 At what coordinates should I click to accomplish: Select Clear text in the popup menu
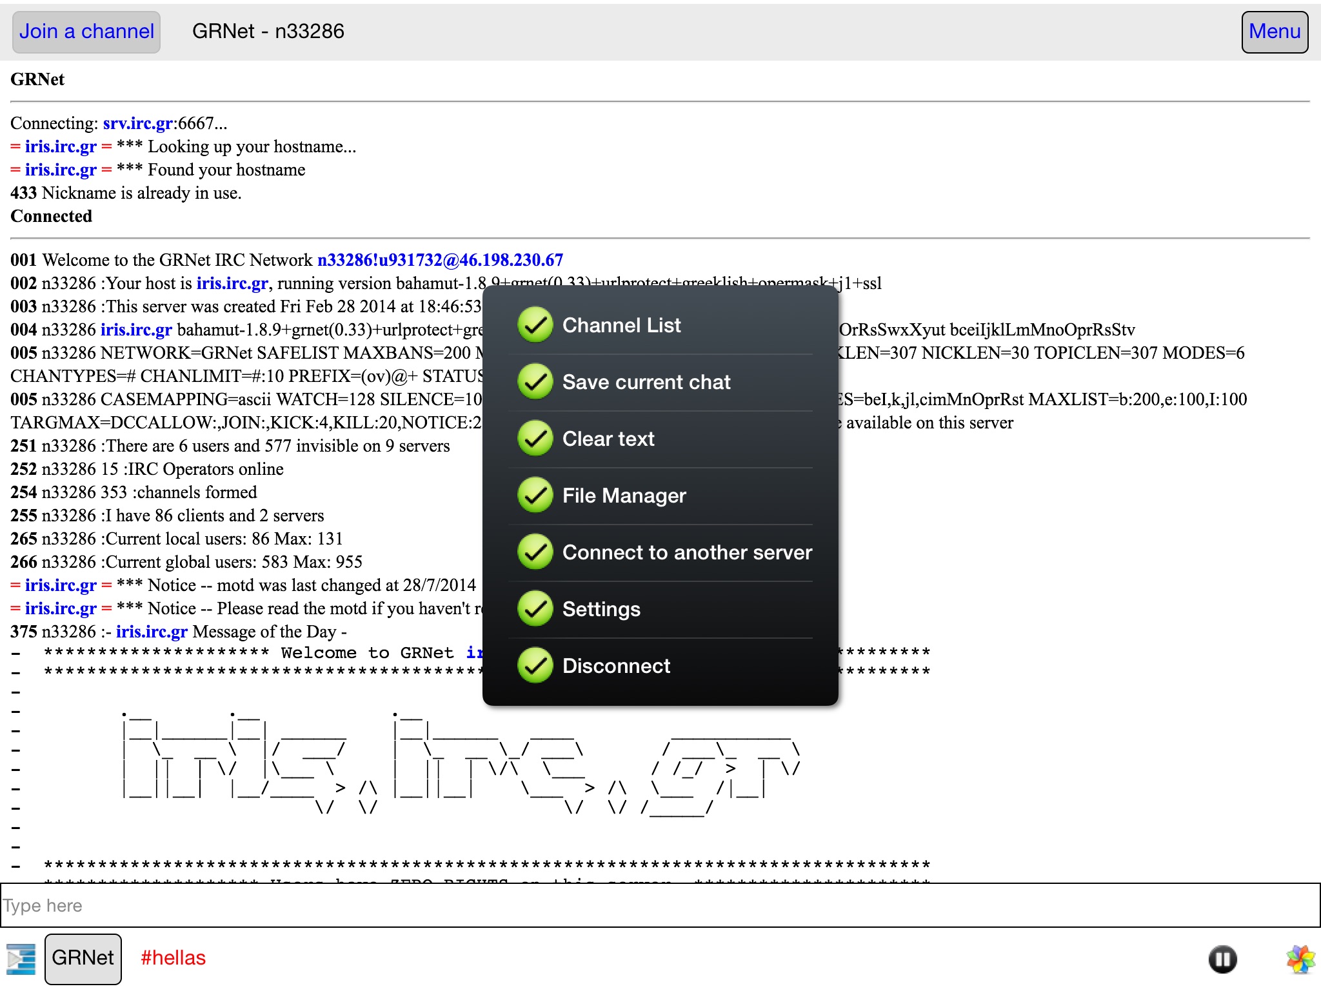[x=608, y=439]
